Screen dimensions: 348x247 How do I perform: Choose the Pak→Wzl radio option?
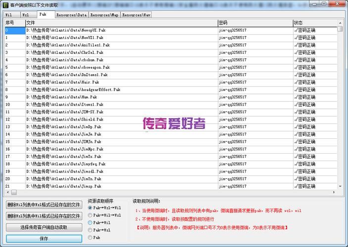[99, 230]
